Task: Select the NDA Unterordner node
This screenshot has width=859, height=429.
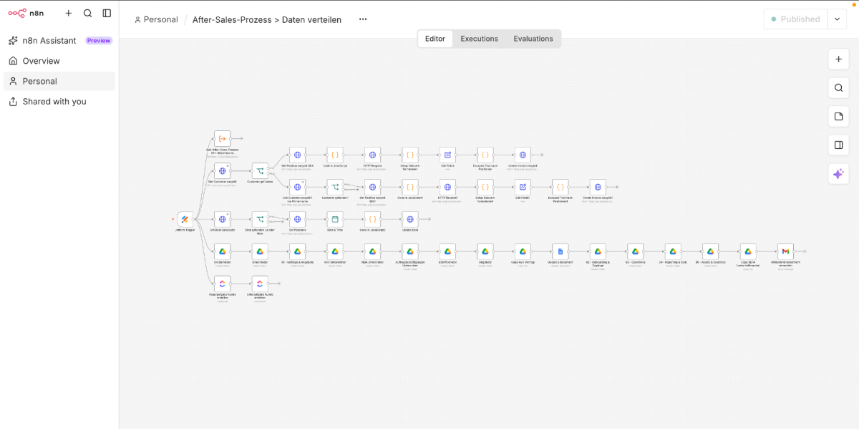Action: (372, 251)
